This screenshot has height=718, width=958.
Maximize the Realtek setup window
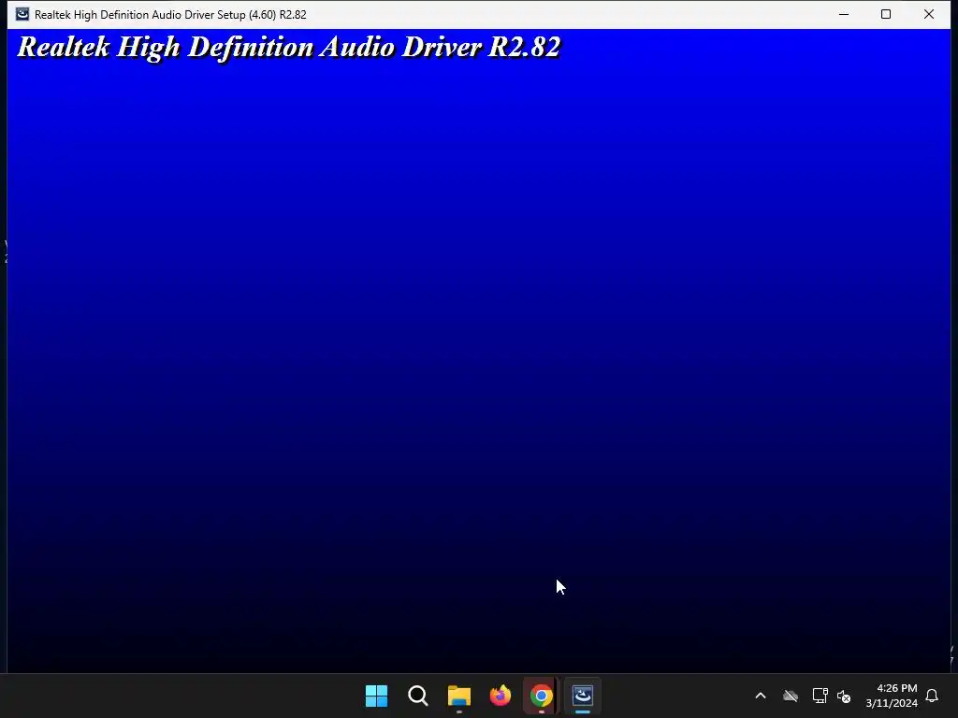click(886, 14)
